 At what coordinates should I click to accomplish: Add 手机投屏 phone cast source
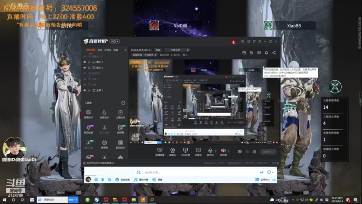point(185,152)
